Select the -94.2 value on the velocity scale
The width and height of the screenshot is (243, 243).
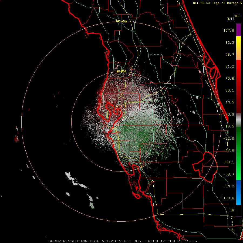tap(229, 186)
